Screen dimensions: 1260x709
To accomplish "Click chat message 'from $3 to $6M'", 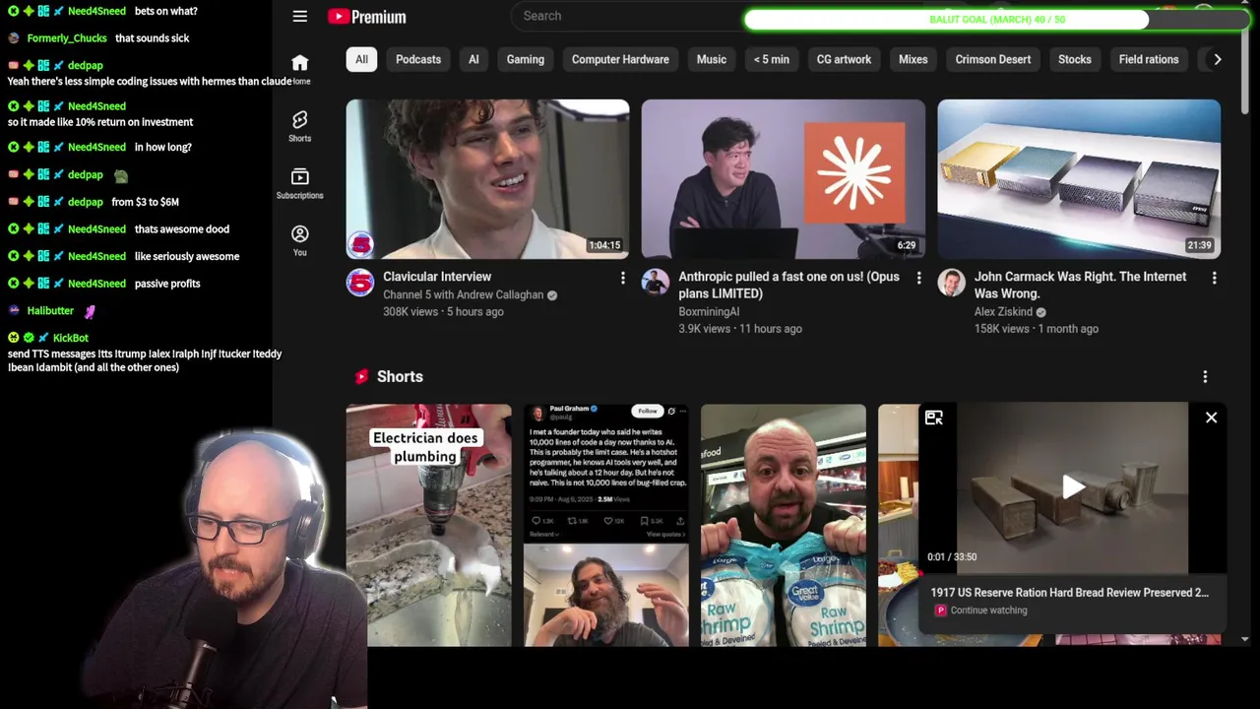I will (x=145, y=202).
